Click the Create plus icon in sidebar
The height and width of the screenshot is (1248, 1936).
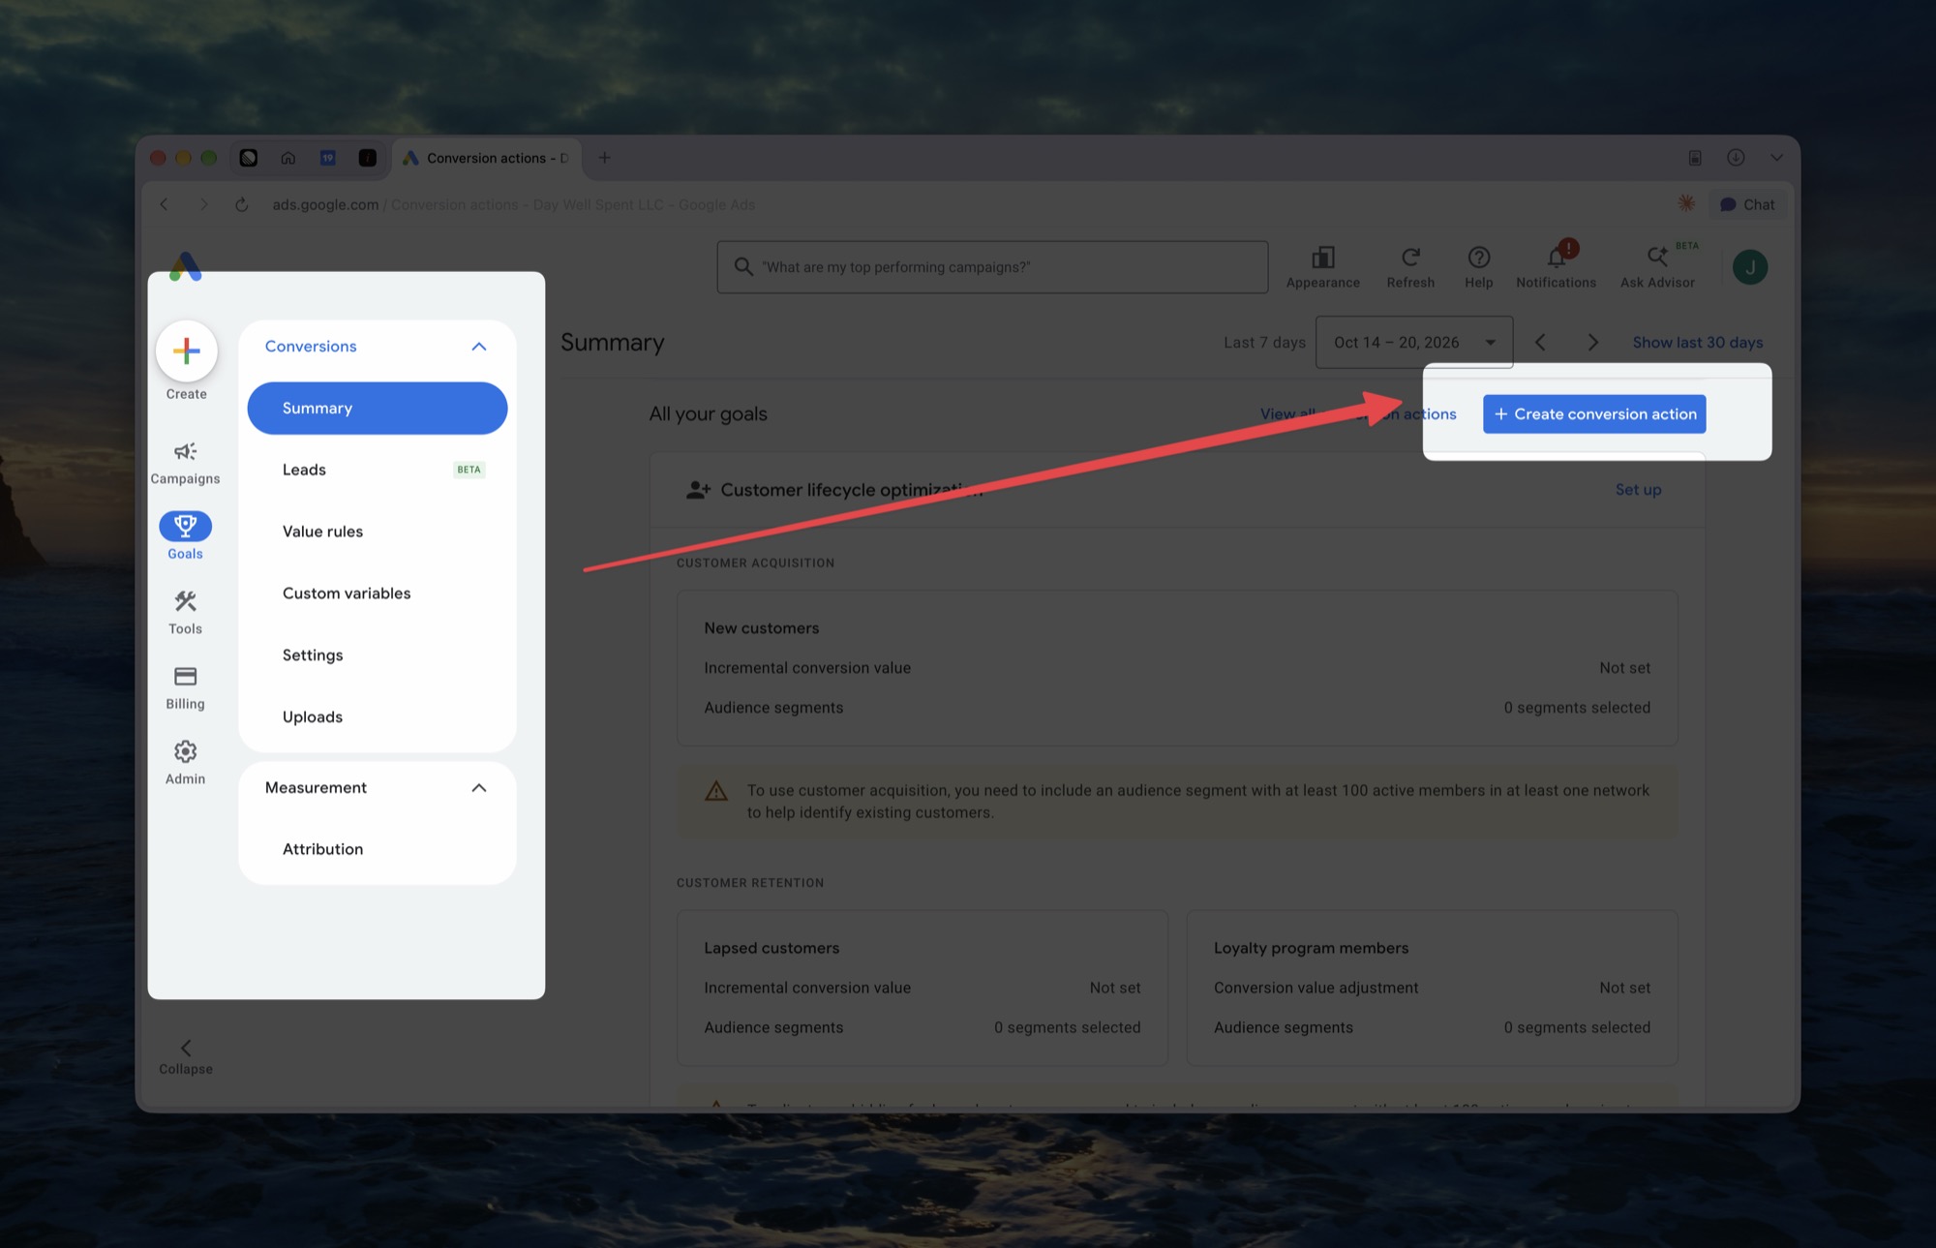(186, 350)
